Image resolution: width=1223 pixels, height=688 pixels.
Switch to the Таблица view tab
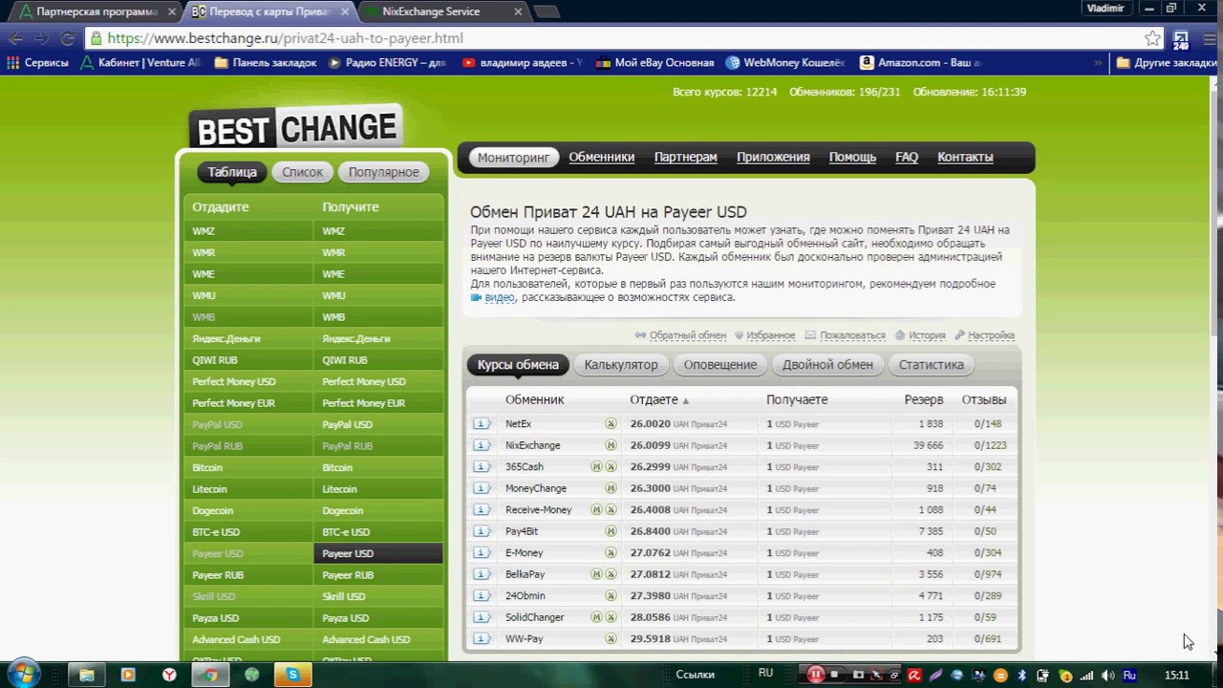coord(232,172)
